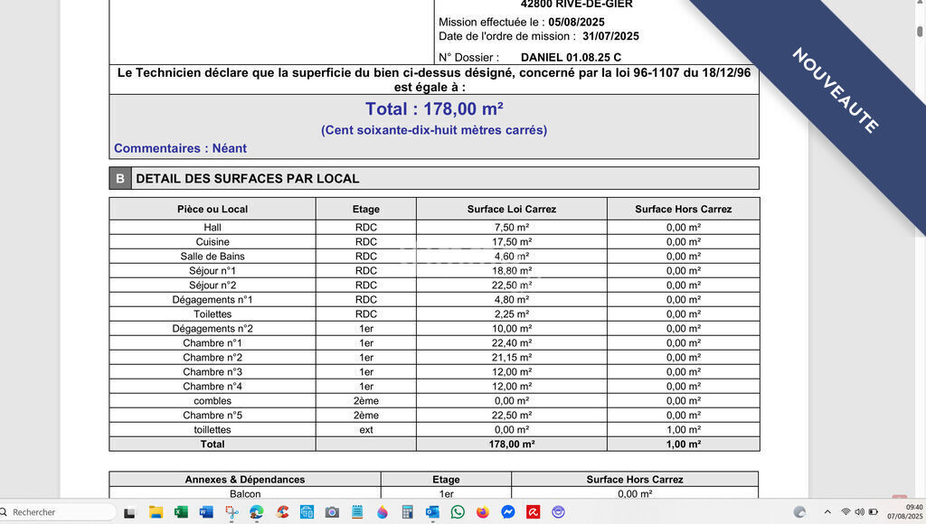The height and width of the screenshot is (524, 926).
Task: Click the "Annexes & Dépendances" header
Action: pos(245,480)
